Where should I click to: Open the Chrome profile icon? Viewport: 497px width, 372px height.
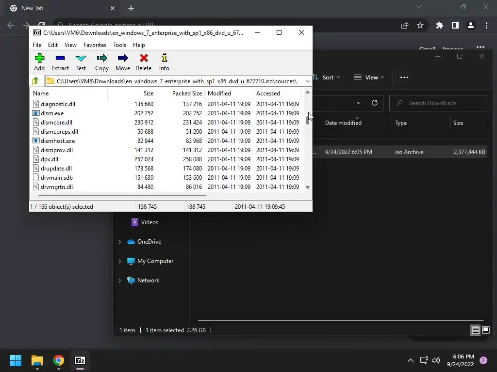coord(471,25)
